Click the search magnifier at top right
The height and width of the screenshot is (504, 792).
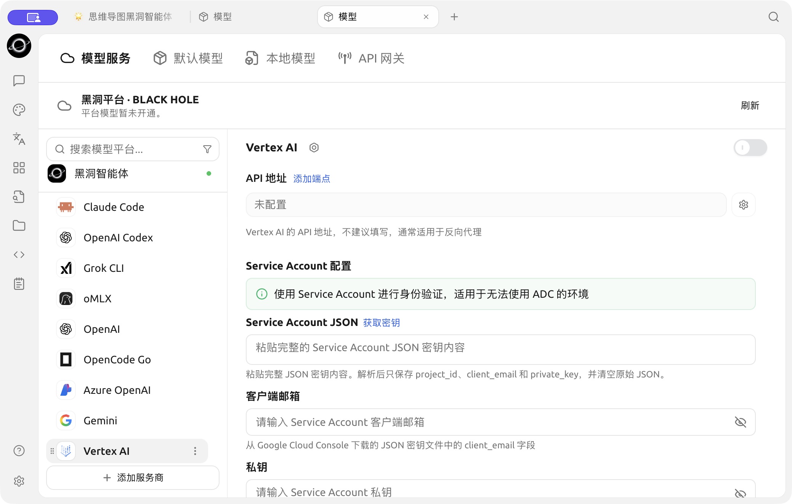click(x=773, y=17)
